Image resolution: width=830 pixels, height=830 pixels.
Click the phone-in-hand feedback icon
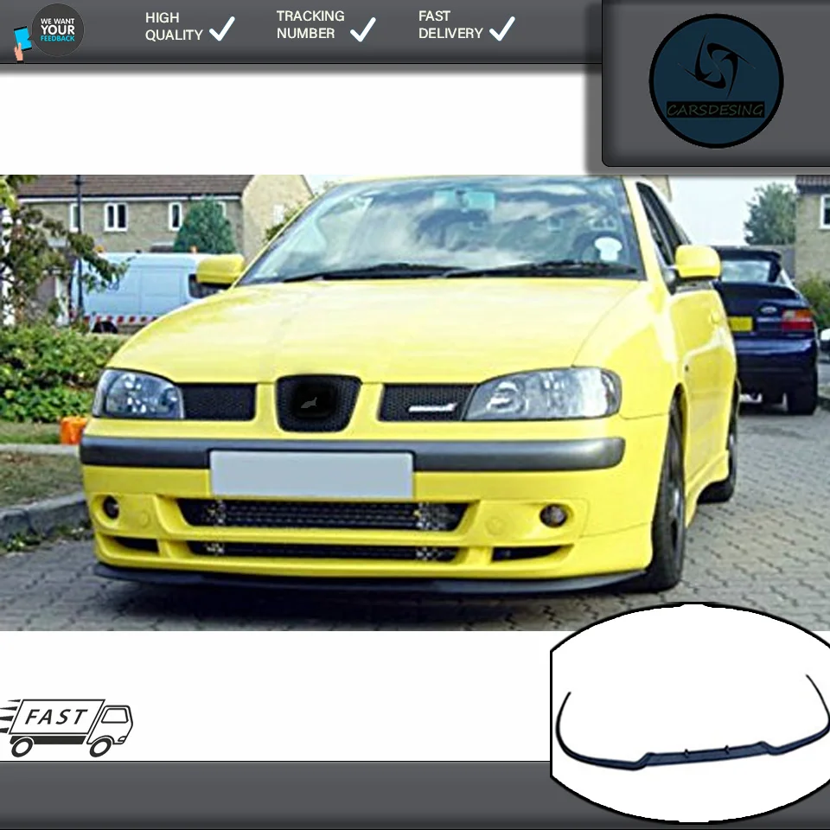(x=22, y=43)
